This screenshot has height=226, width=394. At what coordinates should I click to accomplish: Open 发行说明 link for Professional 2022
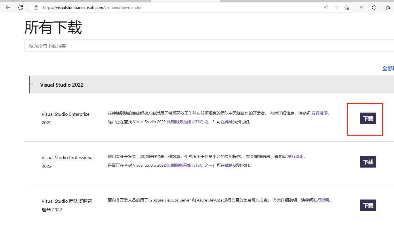click(x=295, y=157)
